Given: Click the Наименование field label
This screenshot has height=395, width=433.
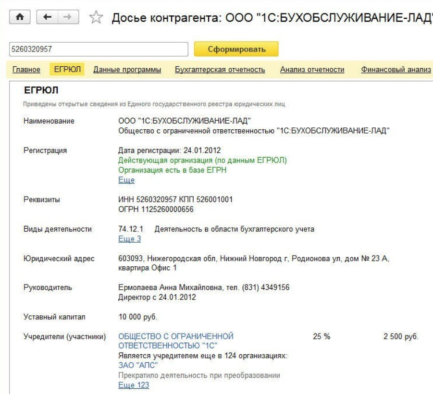Looking at the screenshot, I should pos(49,121).
